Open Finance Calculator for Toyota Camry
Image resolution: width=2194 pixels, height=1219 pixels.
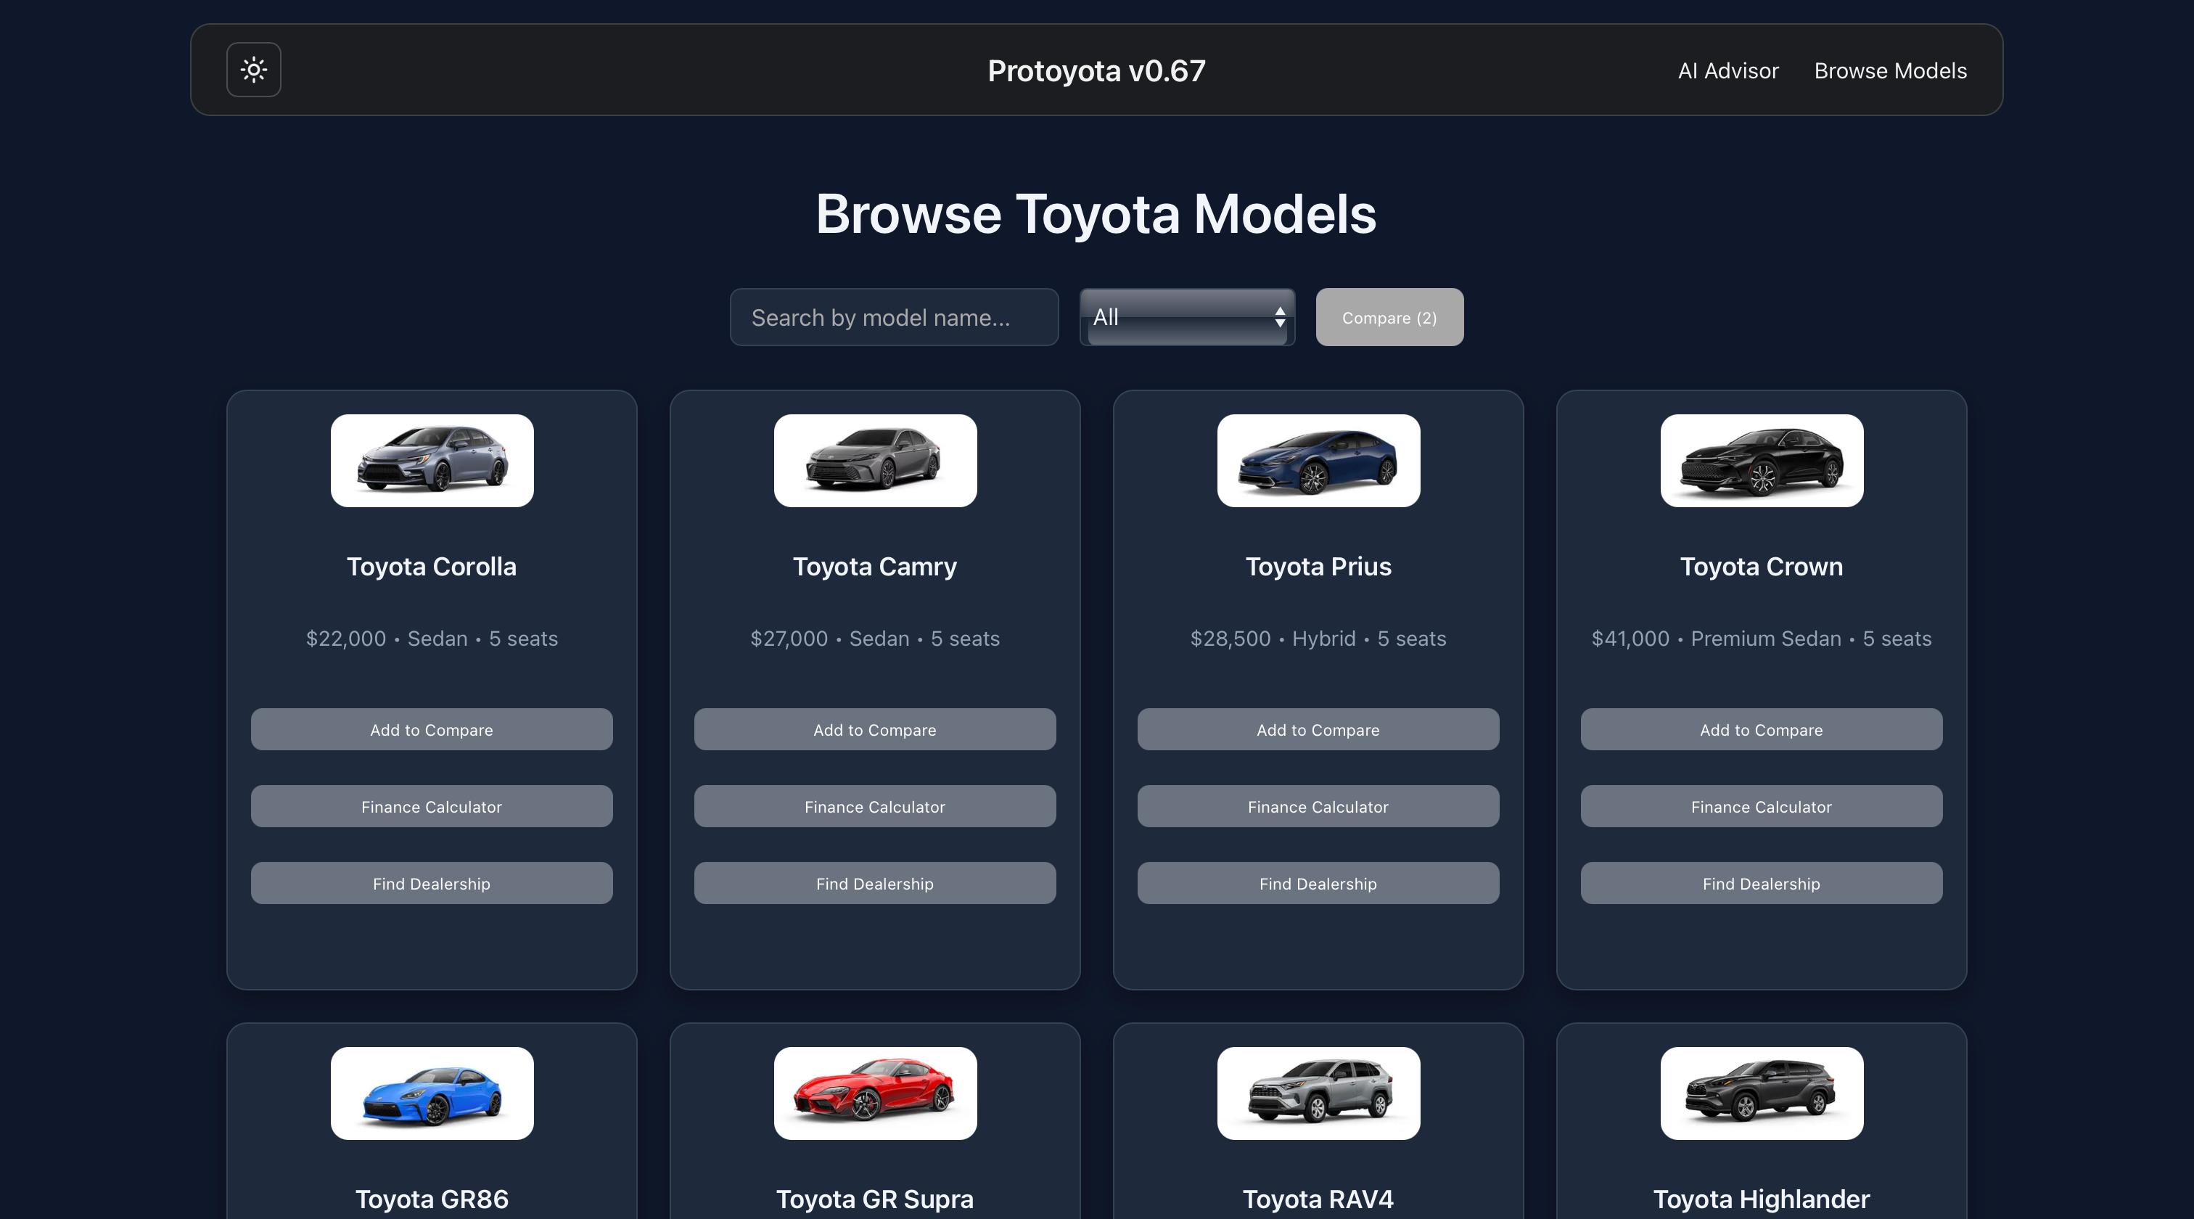(x=875, y=807)
